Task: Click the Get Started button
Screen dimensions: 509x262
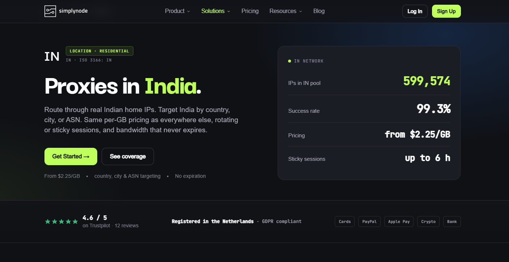Action: [71, 156]
